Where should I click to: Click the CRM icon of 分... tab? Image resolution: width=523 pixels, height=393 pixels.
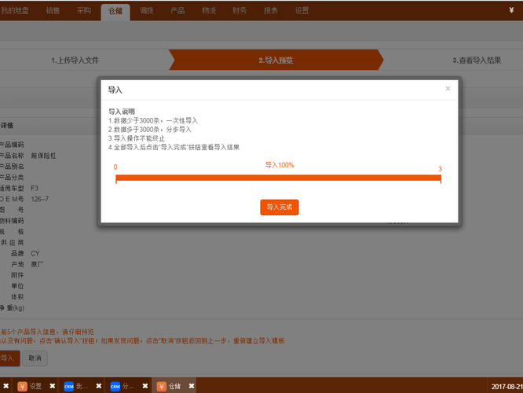coord(115,387)
